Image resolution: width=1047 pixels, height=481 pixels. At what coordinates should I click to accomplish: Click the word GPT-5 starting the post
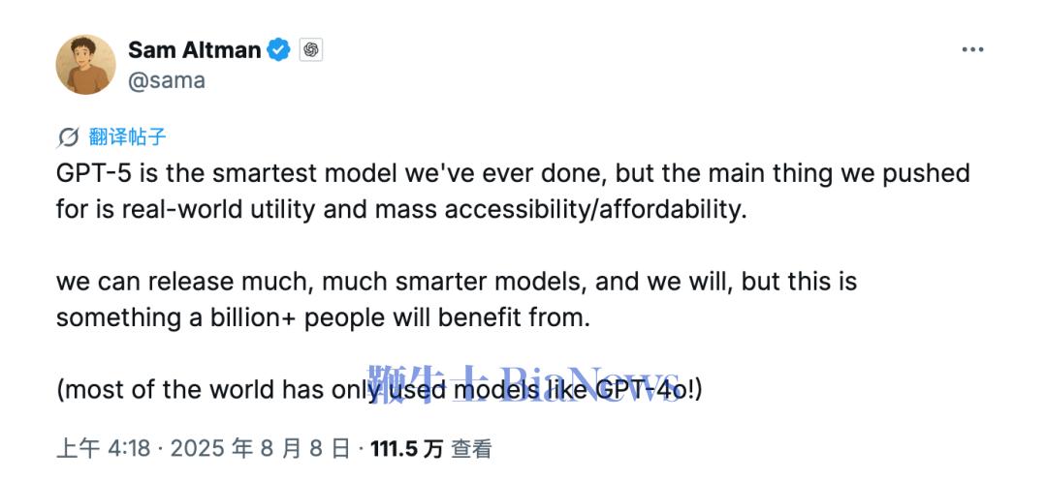93,173
